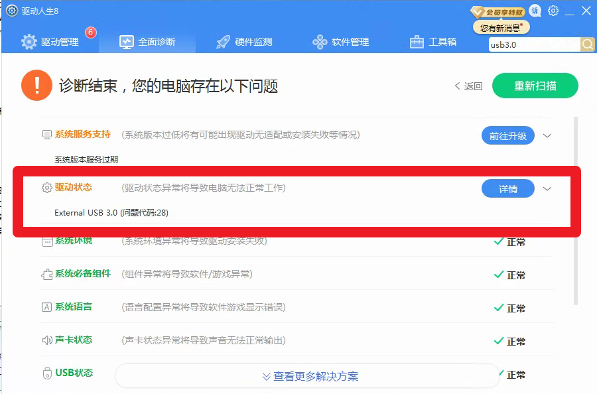Viewport: 597px width, 394px height.
Task: Click the 系统版本服务过期 text
Action: point(86,159)
